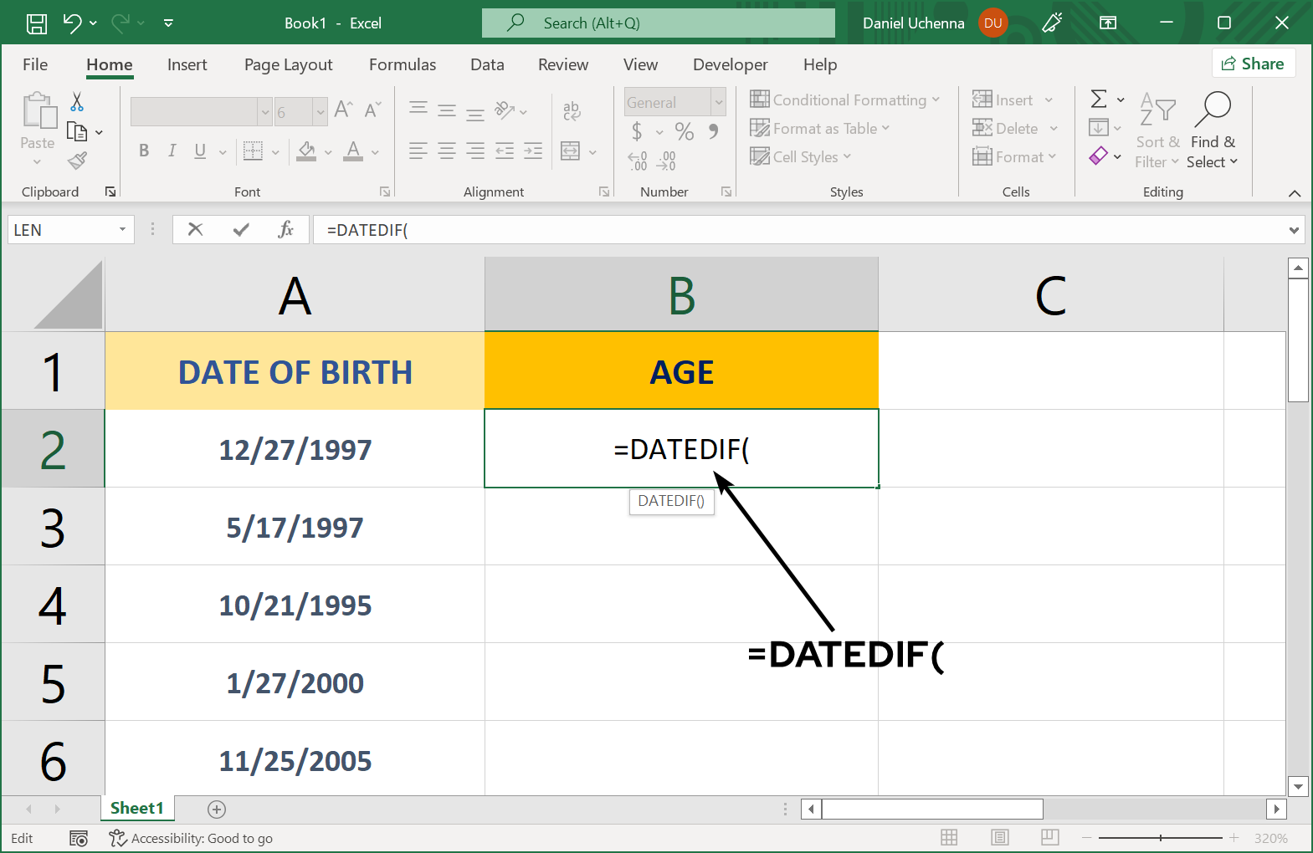Switch to Page Layout view
Image resolution: width=1313 pixels, height=853 pixels.
(999, 838)
